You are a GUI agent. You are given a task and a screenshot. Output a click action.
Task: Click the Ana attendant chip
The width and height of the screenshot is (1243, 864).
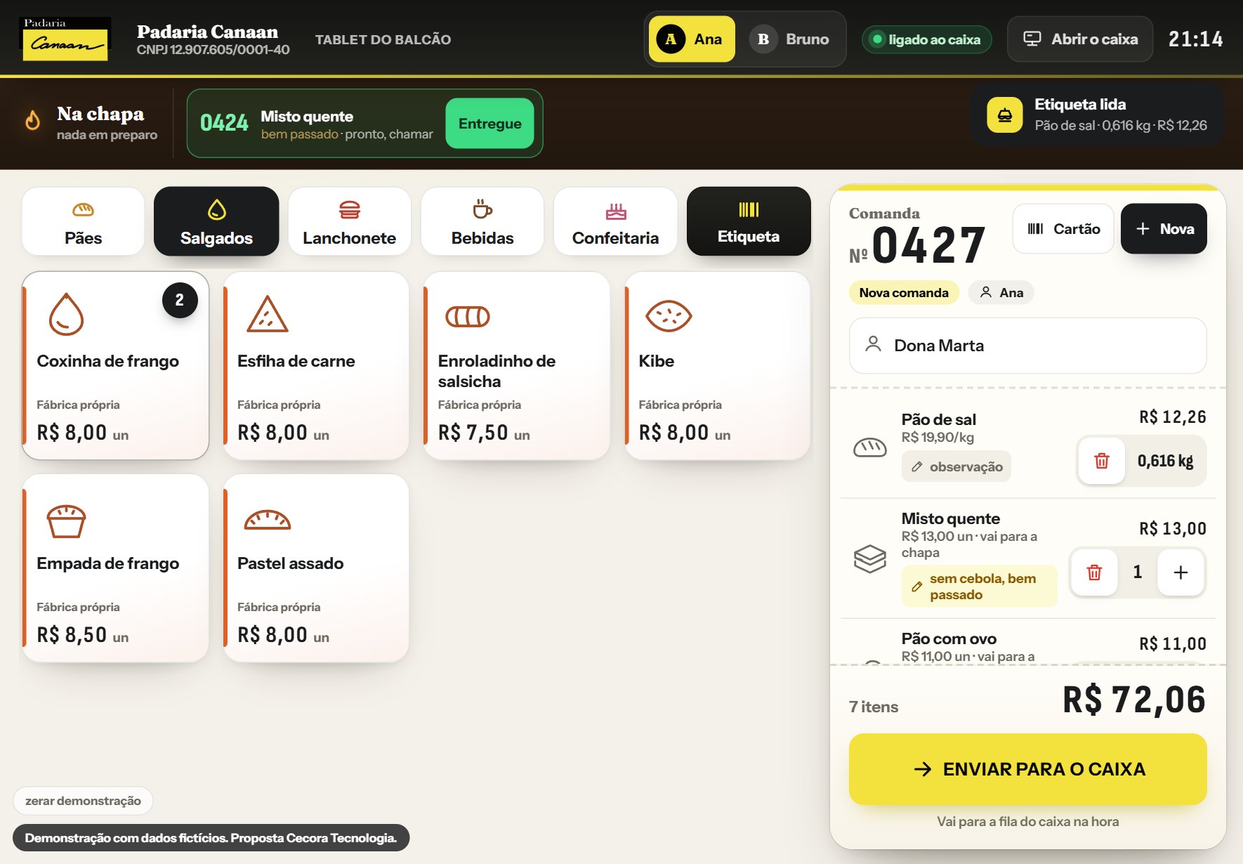click(x=1001, y=293)
